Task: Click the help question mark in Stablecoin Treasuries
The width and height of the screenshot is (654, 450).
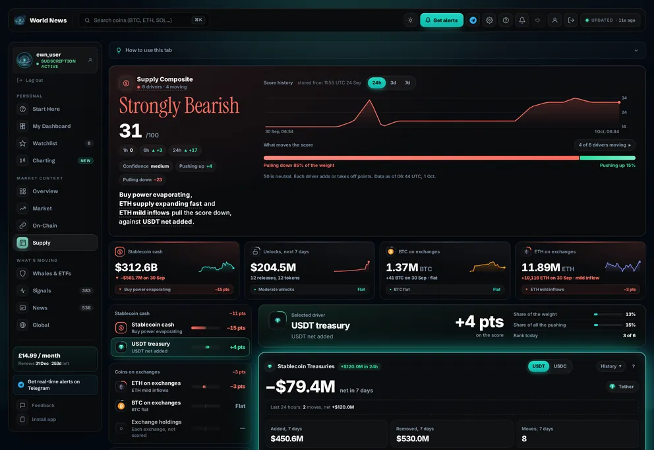Action: [x=633, y=366]
